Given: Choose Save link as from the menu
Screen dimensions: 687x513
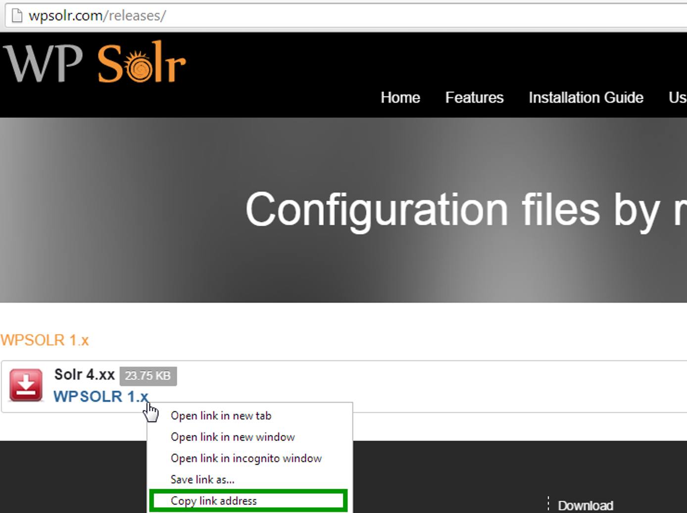Looking at the screenshot, I should tap(202, 479).
